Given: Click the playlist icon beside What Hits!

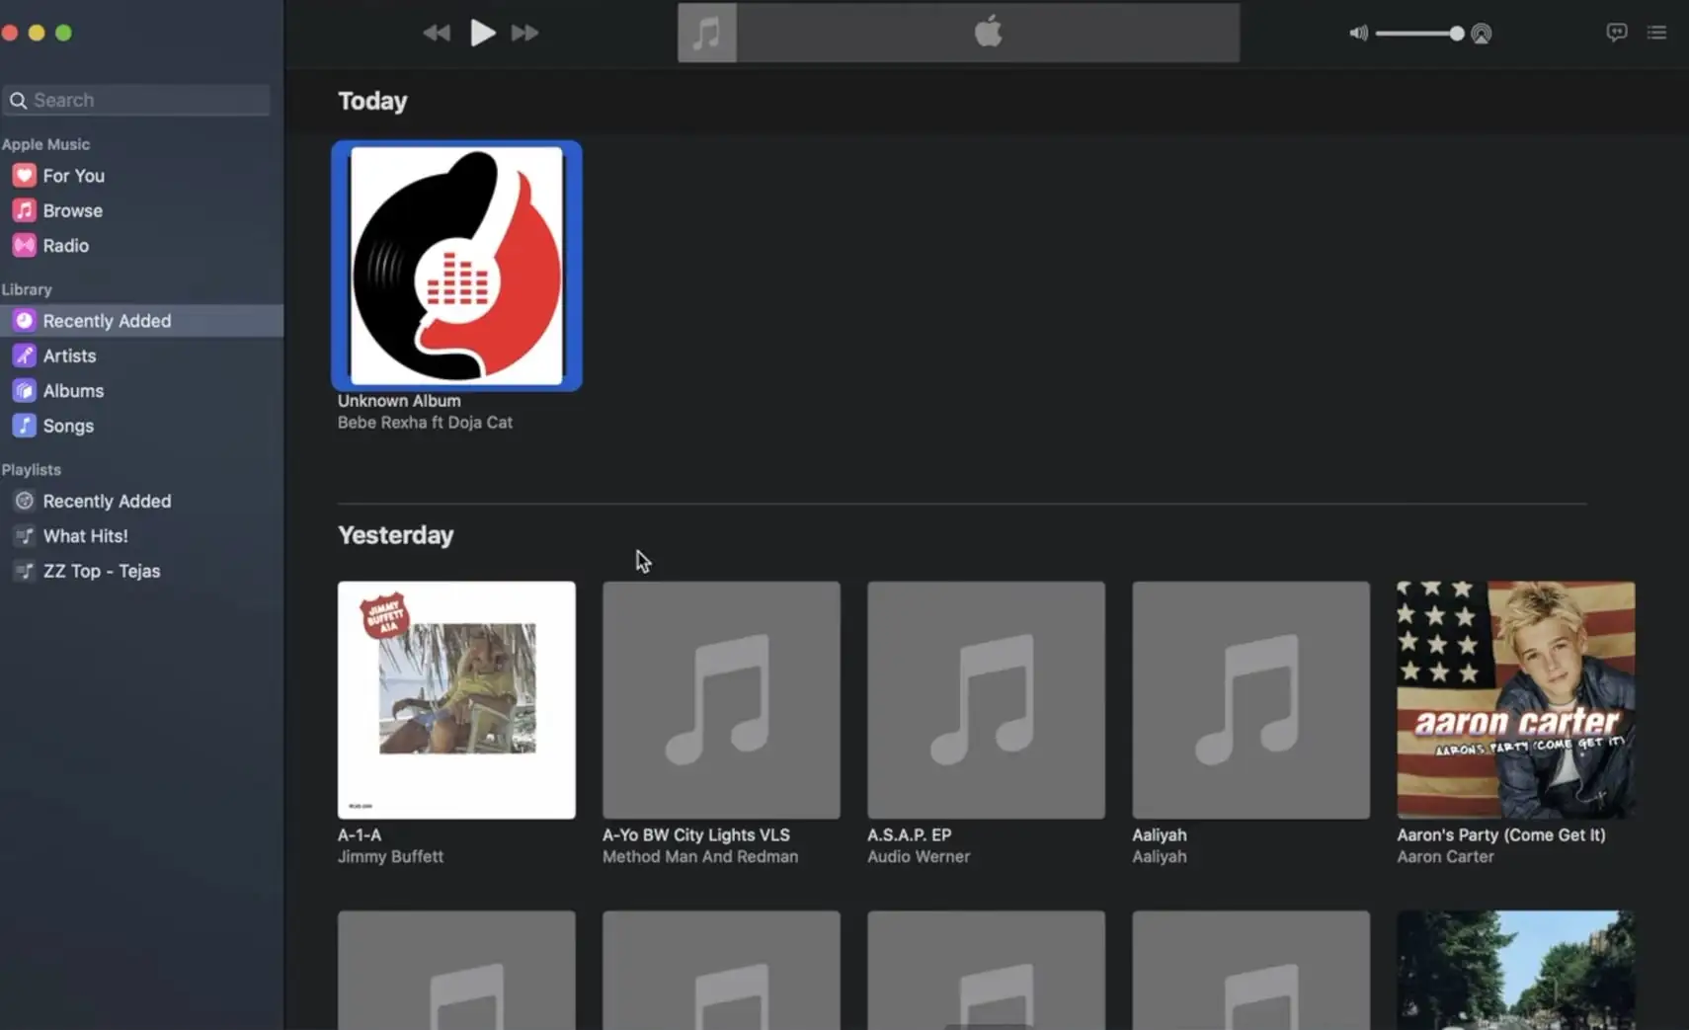Looking at the screenshot, I should point(24,536).
